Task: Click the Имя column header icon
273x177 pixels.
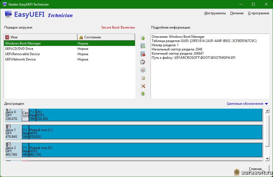Action: click(x=7, y=37)
